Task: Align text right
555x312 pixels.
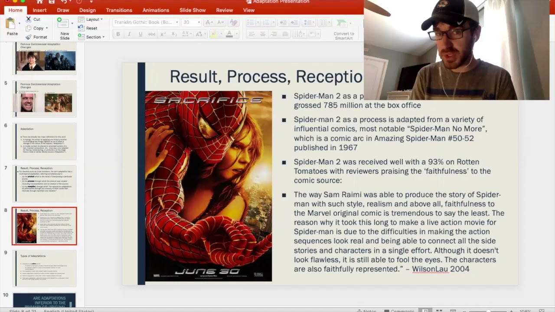Action: click(x=274, y=34)
